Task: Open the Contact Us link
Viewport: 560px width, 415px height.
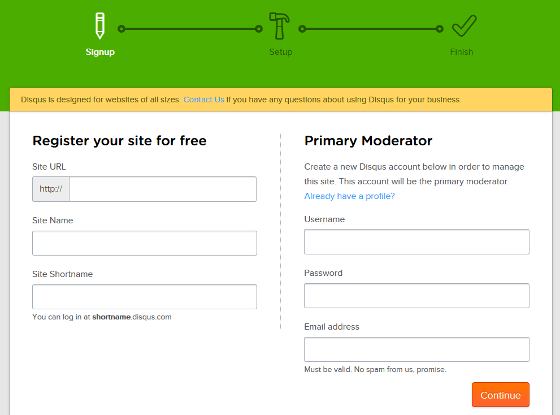Action: [x=203, y=100]
